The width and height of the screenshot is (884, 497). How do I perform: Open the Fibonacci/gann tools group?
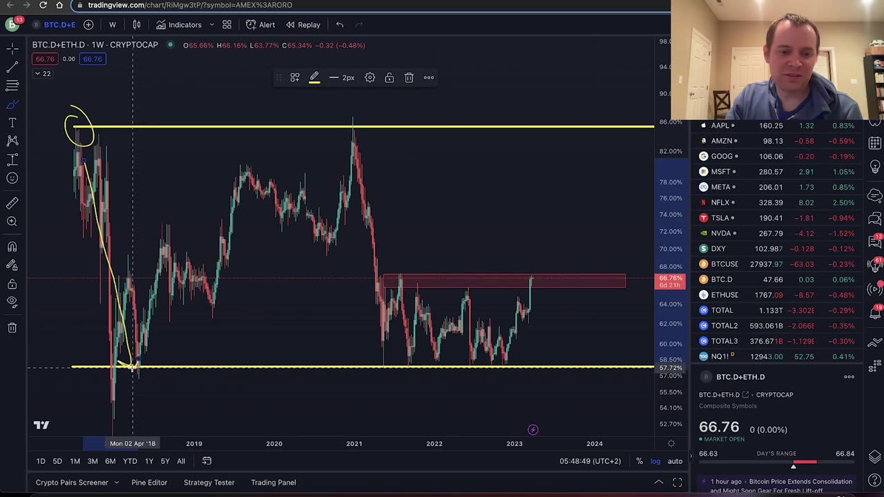(x=12, y=86)
